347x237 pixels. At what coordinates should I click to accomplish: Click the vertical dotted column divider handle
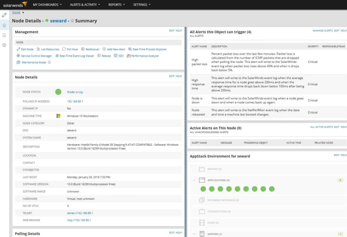[186, 132]
